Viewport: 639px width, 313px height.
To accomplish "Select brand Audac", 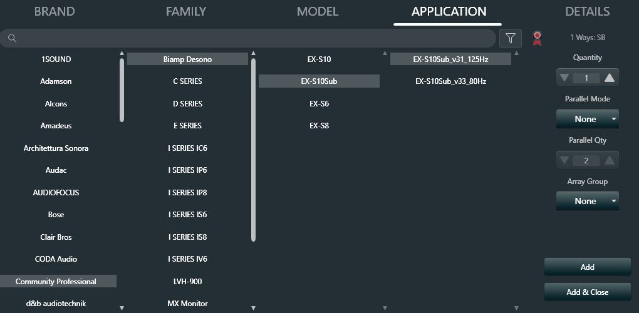I will pyautogui.click(x=56, y=170).
